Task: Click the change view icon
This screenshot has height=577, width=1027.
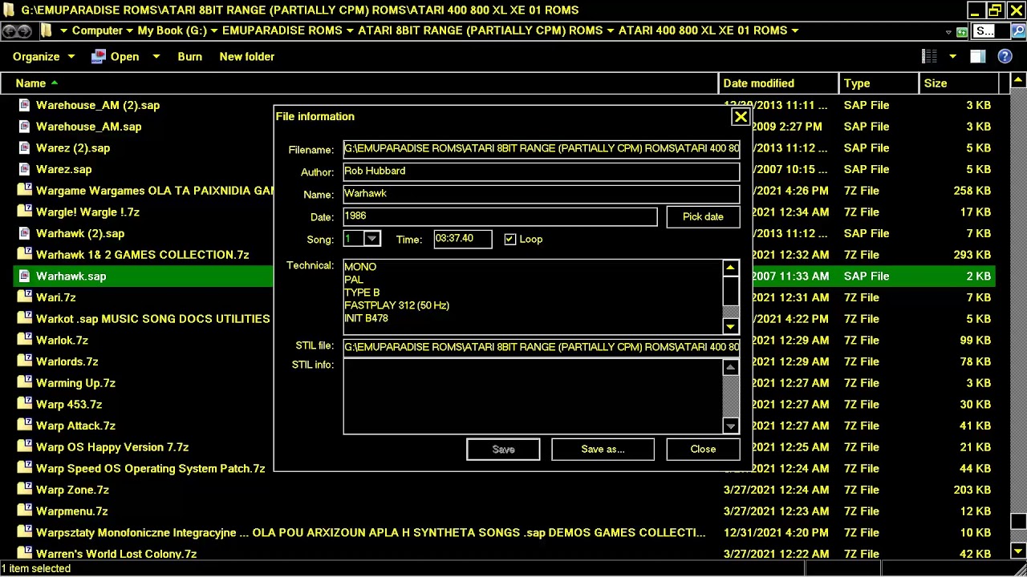Action: [x=929, y=56]
